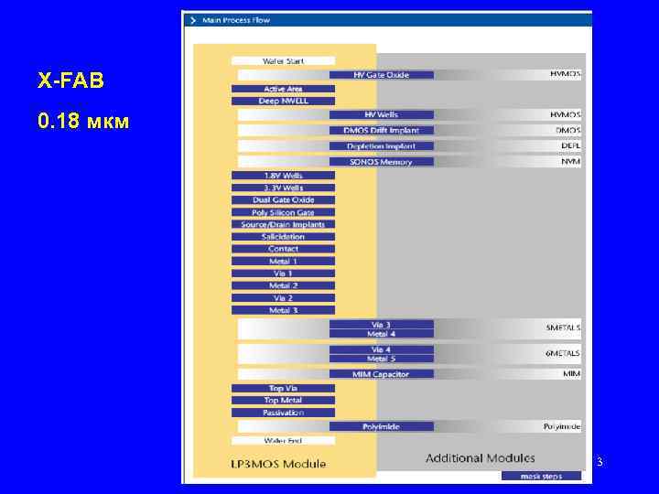This screenshot has width=659, height=494.
Task: Click the HVMOS label beside HV Gate Oxide
Action: 565,74
